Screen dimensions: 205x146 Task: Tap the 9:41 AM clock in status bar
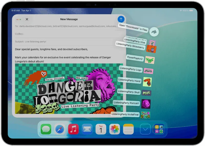[x=15, y=10]
